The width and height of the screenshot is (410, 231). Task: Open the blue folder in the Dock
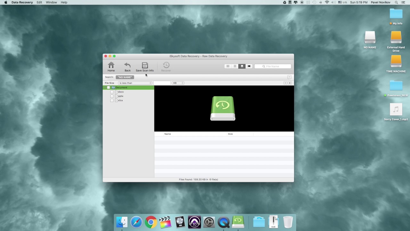259,222
